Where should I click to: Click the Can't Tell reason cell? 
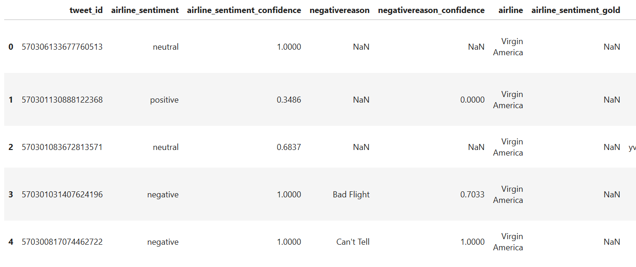point(353,242)
